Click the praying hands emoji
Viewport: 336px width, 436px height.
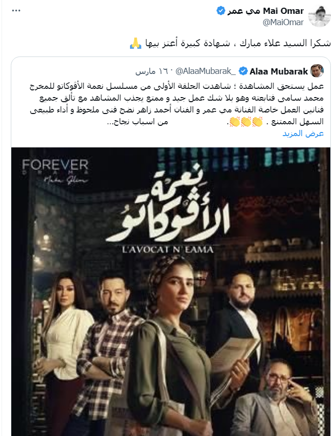136,43
